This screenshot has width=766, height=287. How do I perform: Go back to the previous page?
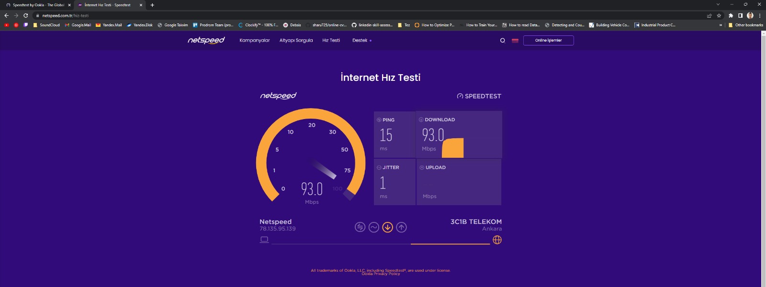[x=6, y=15]
